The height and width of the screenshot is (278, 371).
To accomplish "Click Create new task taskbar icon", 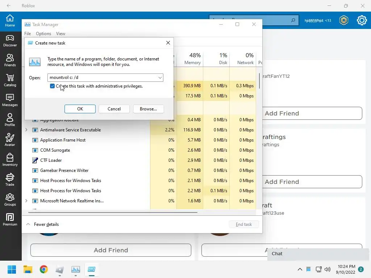I will pos(92,269).
